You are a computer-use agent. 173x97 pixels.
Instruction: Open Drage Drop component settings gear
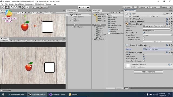point(172,45)
